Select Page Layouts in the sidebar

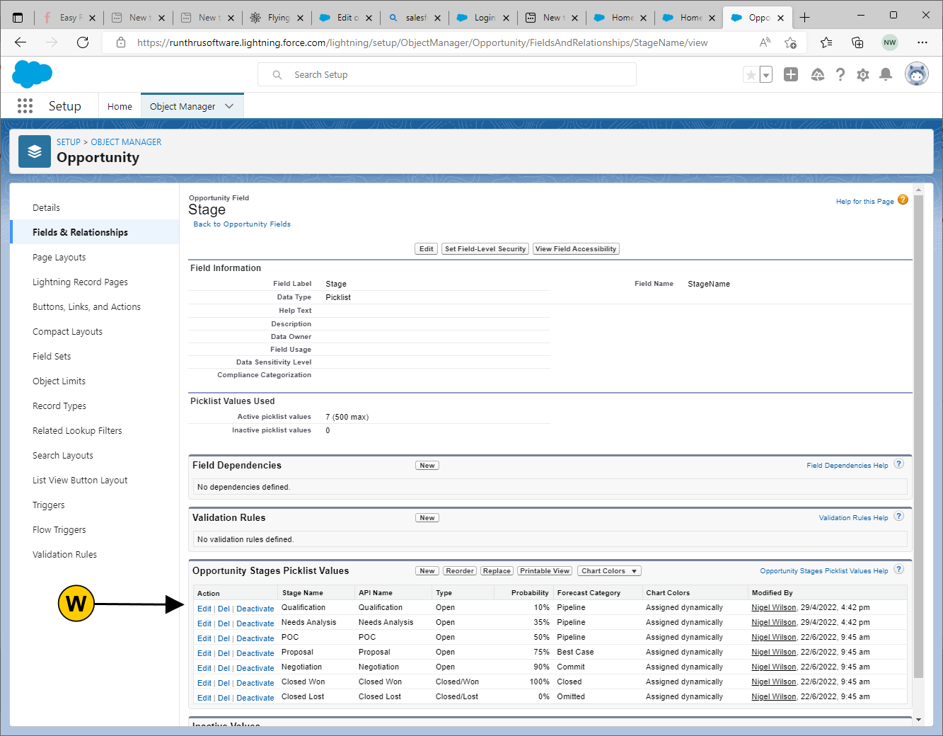(59, 258)
